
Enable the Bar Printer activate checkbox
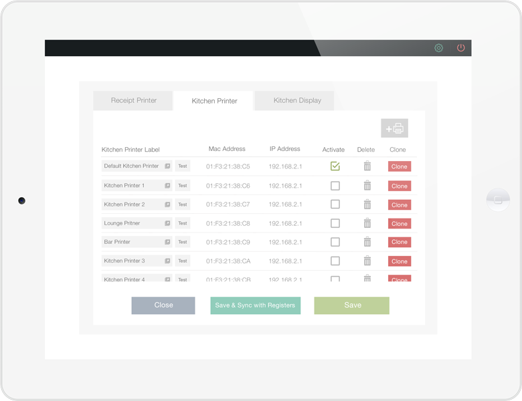click(x=335, y=242)
